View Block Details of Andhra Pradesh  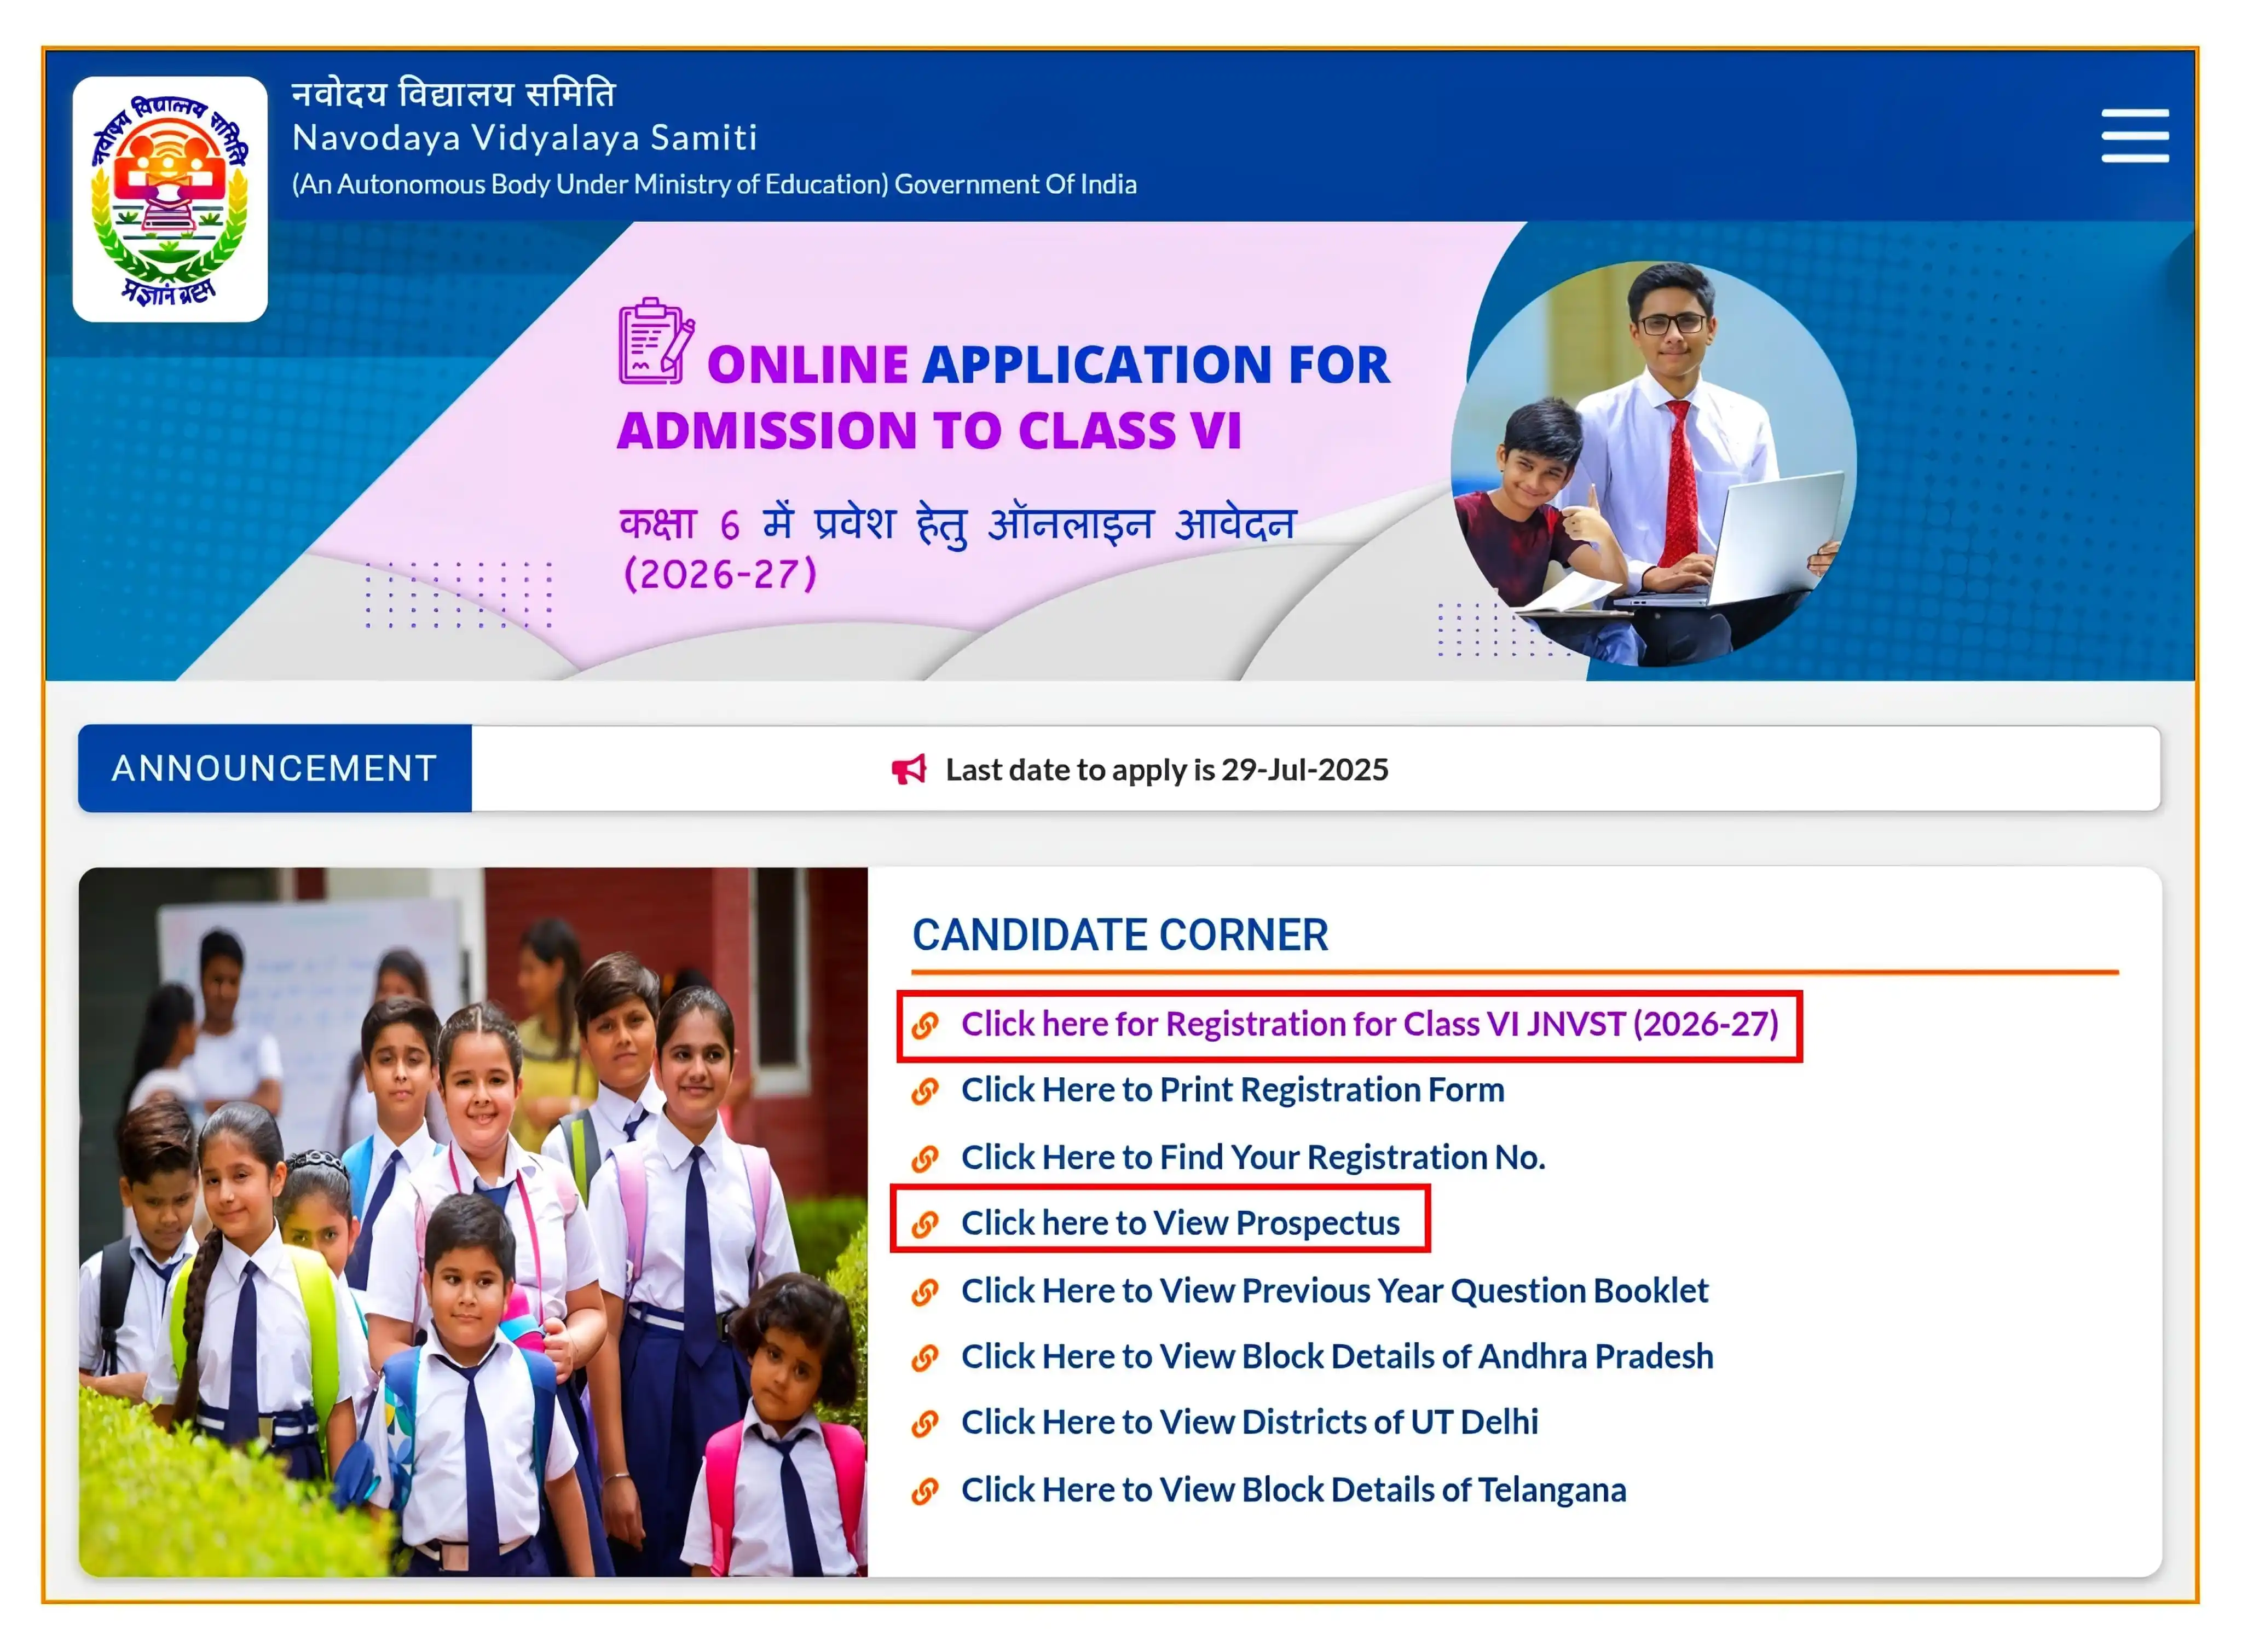[1337, 1357]
